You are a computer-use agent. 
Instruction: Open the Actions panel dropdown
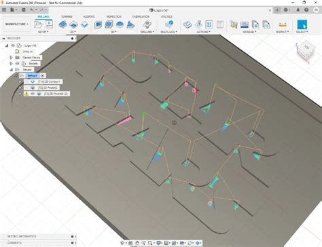[x=204, y=32]
